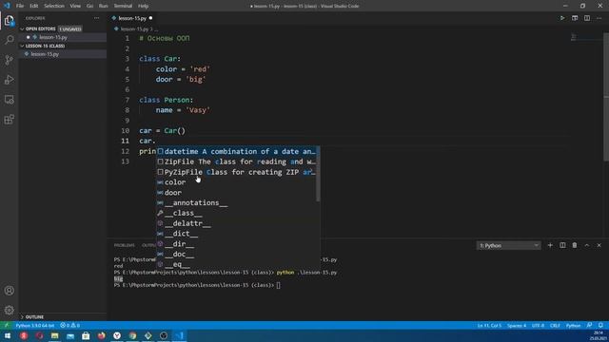609x342 pixels.
Task: Choose the color autocomplete suggestion
Action: [x=237, y=182]
